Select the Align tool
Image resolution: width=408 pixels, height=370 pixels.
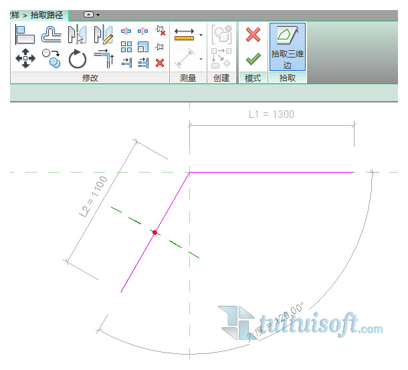coord(25,35)
